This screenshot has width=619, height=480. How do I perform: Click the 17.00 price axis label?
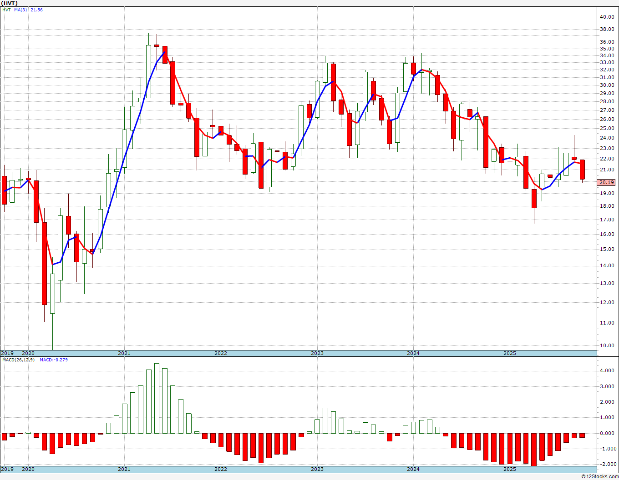[607, 220]
